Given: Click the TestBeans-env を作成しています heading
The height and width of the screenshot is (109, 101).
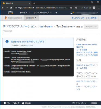Looking at the screenshot, I should (x=28, y=42).
